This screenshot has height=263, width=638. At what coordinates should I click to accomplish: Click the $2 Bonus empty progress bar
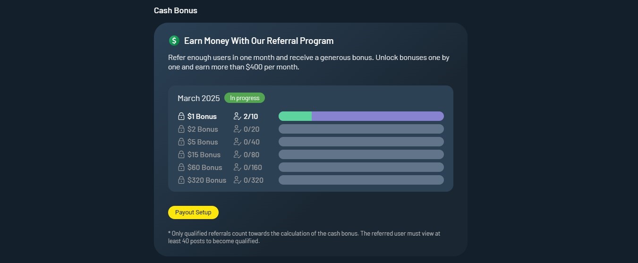pyautogui.click(x=361, y=129)
